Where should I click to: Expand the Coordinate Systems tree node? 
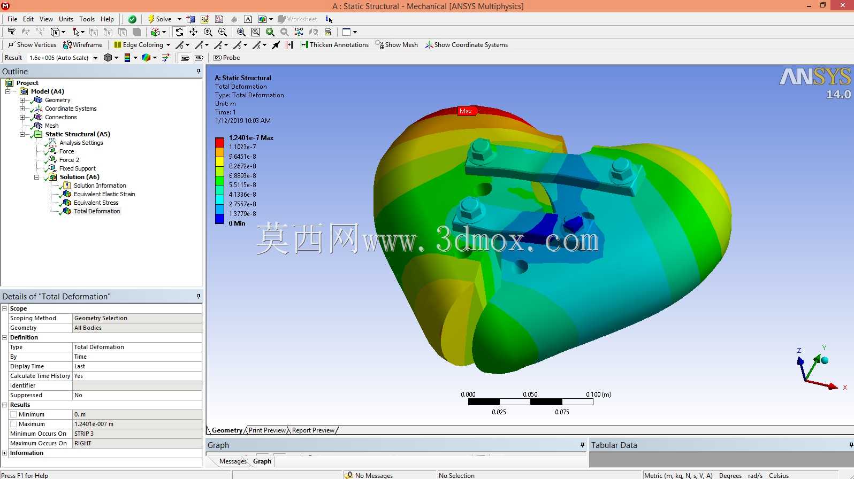click(22, 109)
